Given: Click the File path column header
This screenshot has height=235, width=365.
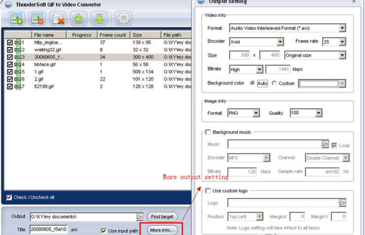Looking at the screenshot, I should click(x=176, y=35).
